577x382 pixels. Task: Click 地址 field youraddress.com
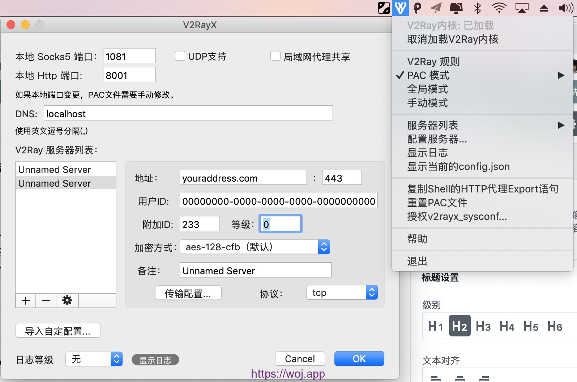(x=243, y=178)
